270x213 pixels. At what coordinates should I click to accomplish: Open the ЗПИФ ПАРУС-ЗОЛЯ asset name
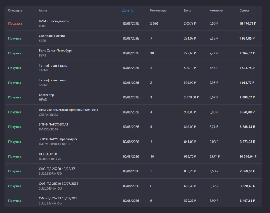pos(53,124)
